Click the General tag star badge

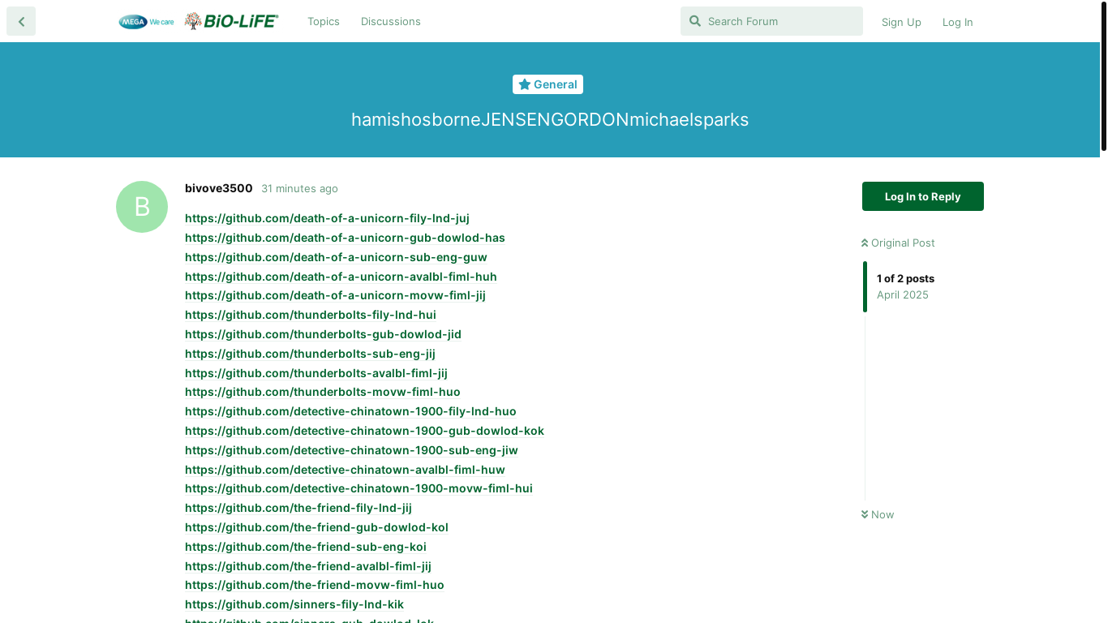(x=548, y=84)
